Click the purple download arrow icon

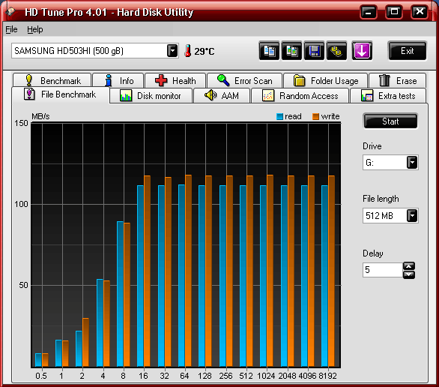[362, 51]
